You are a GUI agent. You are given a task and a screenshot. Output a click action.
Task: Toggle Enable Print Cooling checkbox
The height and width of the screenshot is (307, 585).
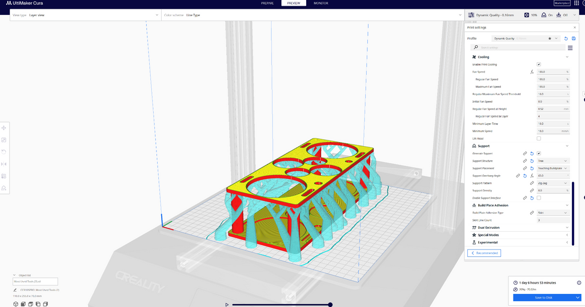click(x=539, y=64)
